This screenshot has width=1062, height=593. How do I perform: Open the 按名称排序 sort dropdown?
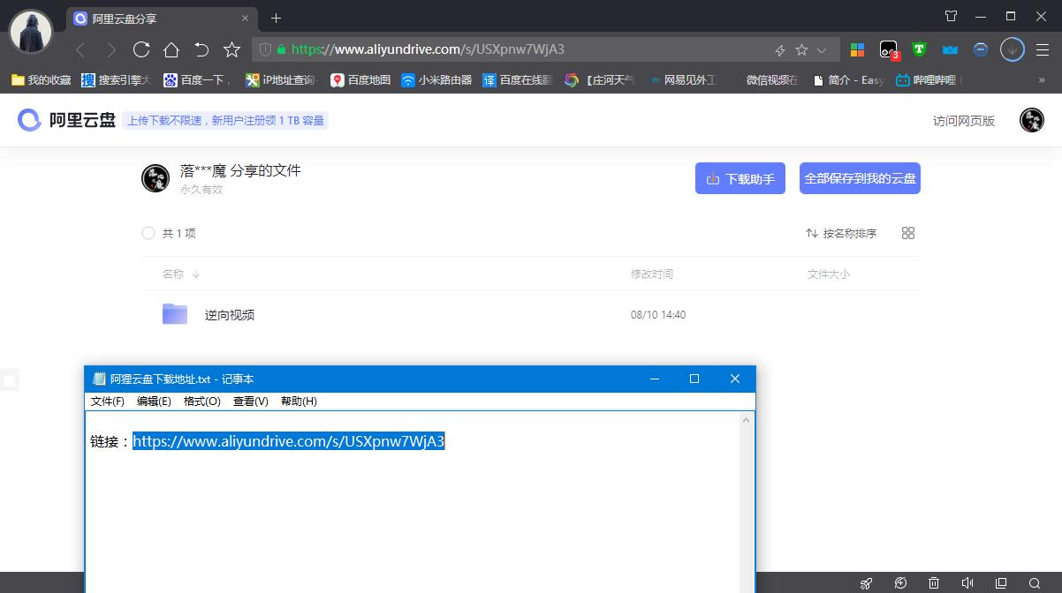pos(841,233)
